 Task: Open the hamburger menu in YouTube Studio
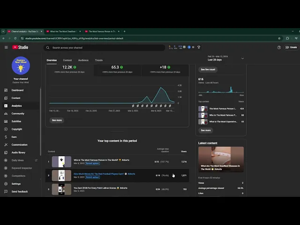click(x=6, y=47)
